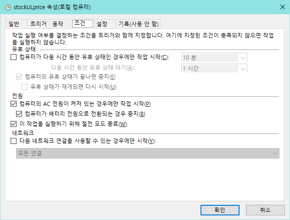Click the 전원 section label
The image size is (290, 220).
click(17, 96)
